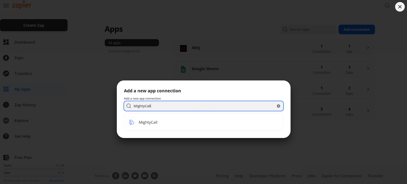The image size is (407, 184).
Task: Expand the row with 4 Zaps
Action: click(x=368, y=110)
